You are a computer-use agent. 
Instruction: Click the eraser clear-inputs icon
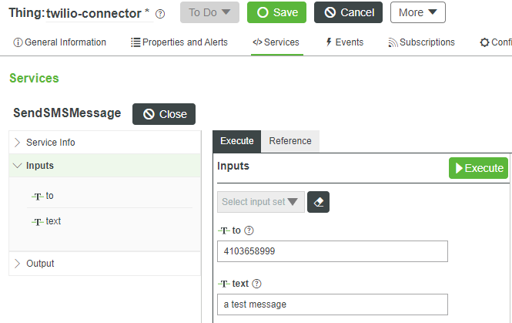pyautogui.click(x=320, y=202)
